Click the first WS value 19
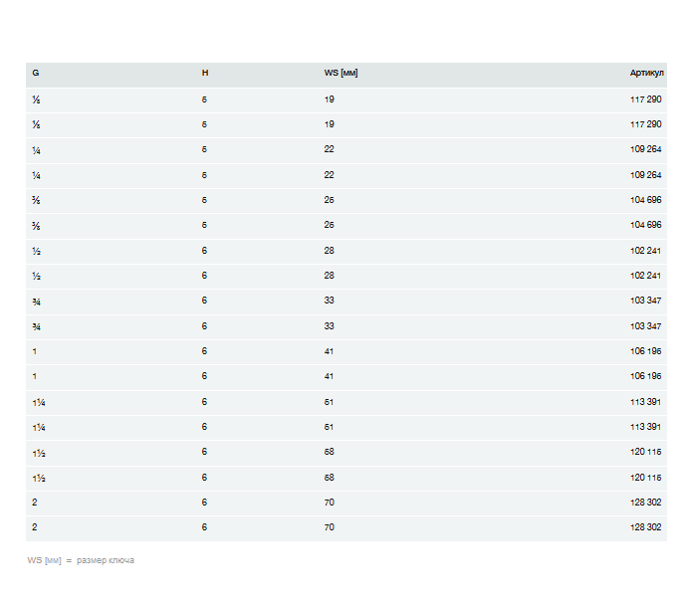This screenshot has width=678, height=606. [x=329, y=100]
